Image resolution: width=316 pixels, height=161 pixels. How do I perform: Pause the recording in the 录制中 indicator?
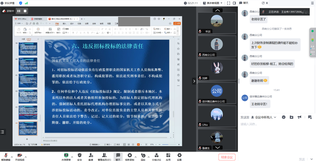(19, 11)
